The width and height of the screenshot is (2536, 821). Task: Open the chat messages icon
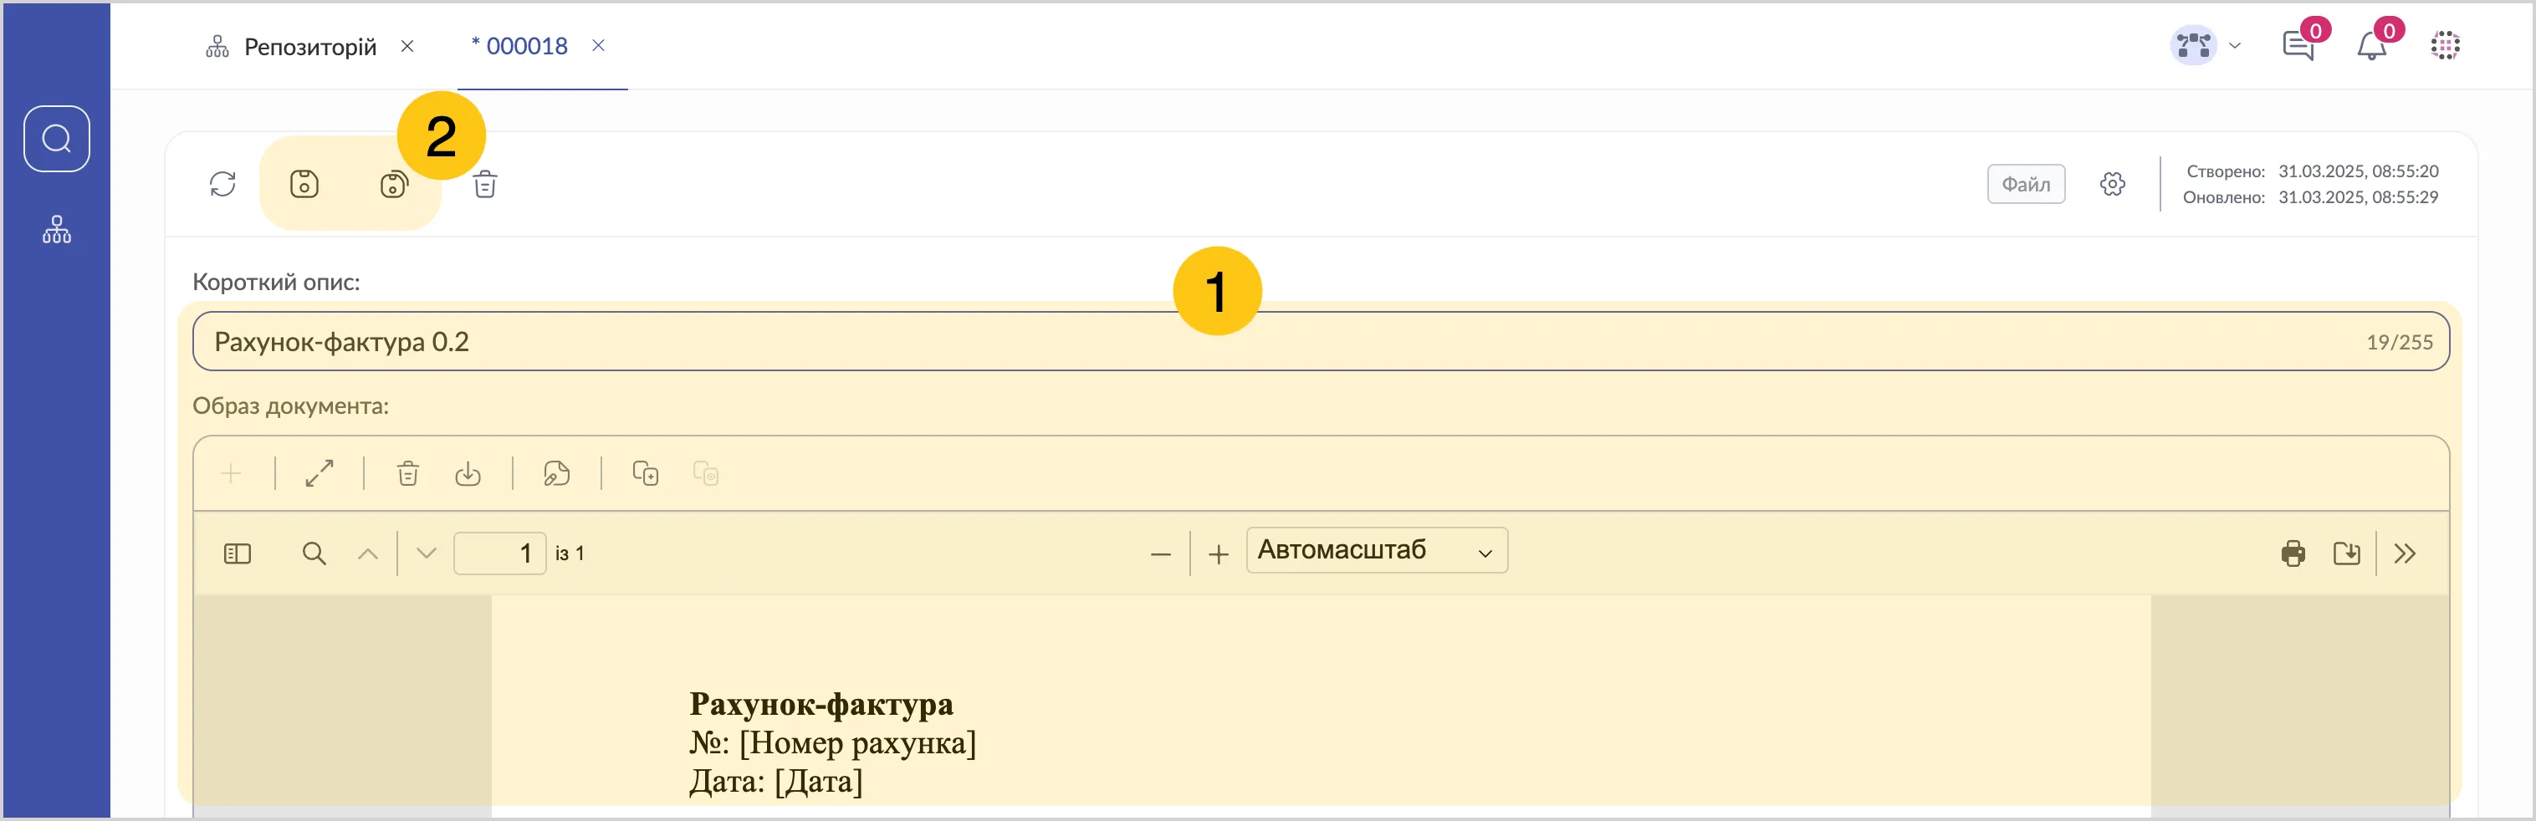[x=2298, y=45]
